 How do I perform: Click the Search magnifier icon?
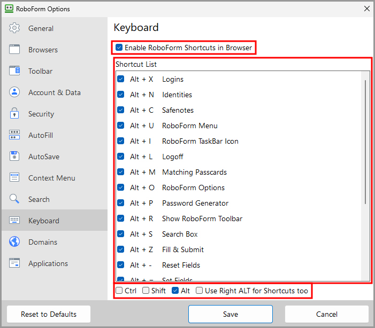[x=14, y=199]
